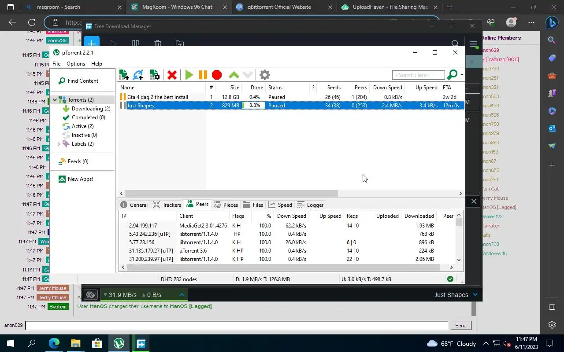
Task: Collapse the Torrents (2) tree node
Action: click(55, 100)
